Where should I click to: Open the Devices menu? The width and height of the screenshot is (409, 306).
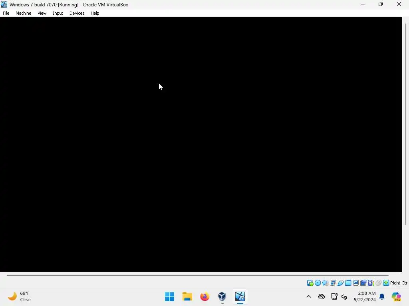[x=77, y=13]
